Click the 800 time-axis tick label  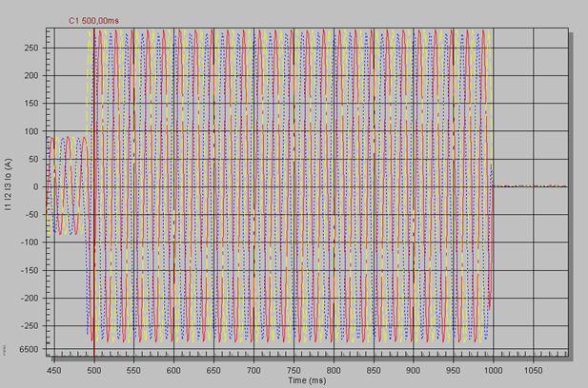[334, 371]
